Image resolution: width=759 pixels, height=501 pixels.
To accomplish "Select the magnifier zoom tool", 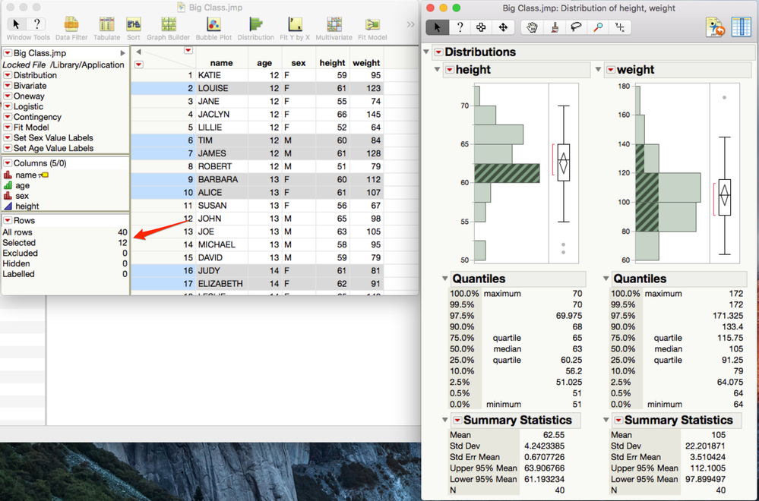I will 598,27.
